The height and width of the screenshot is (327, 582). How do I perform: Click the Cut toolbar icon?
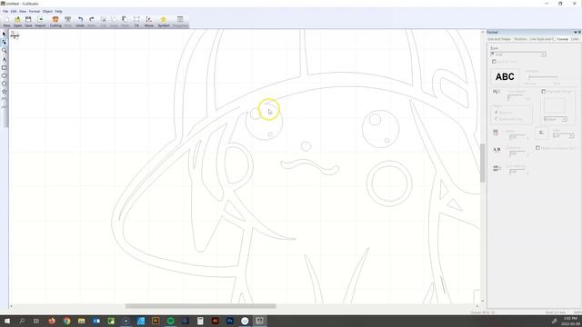point(104,22)
